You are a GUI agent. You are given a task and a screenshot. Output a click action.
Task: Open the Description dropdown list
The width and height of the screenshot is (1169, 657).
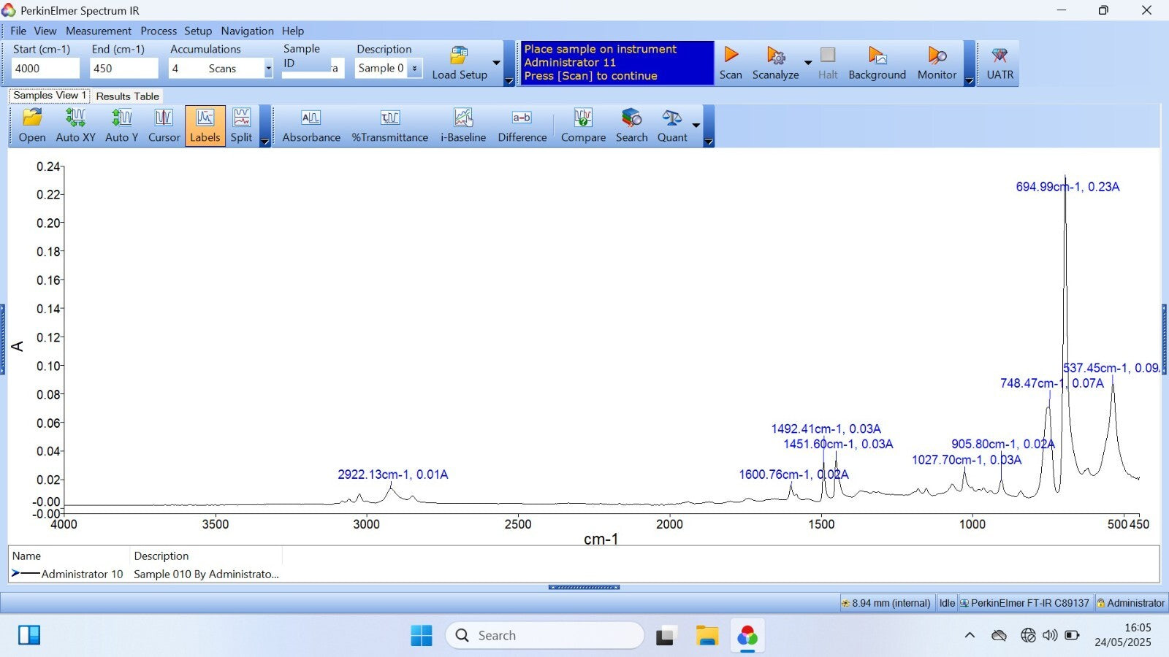click(414, 69)
